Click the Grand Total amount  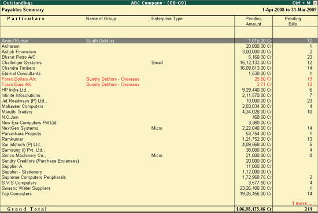(254, 209)
